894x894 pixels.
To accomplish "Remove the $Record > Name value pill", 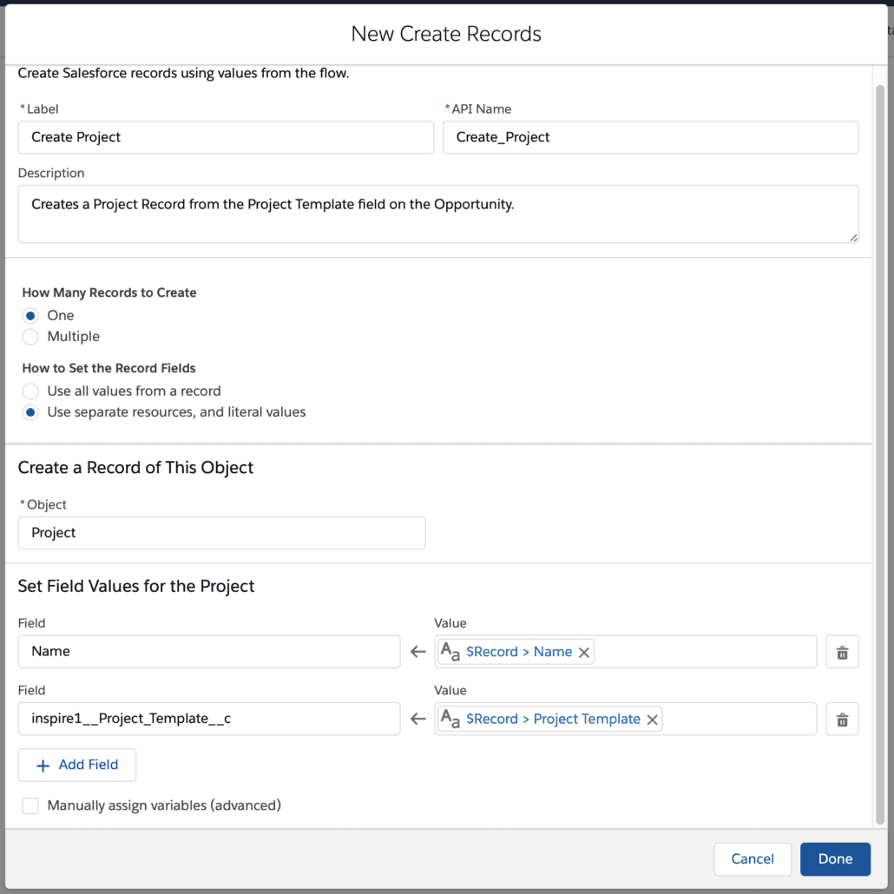I will coord(584,652).
